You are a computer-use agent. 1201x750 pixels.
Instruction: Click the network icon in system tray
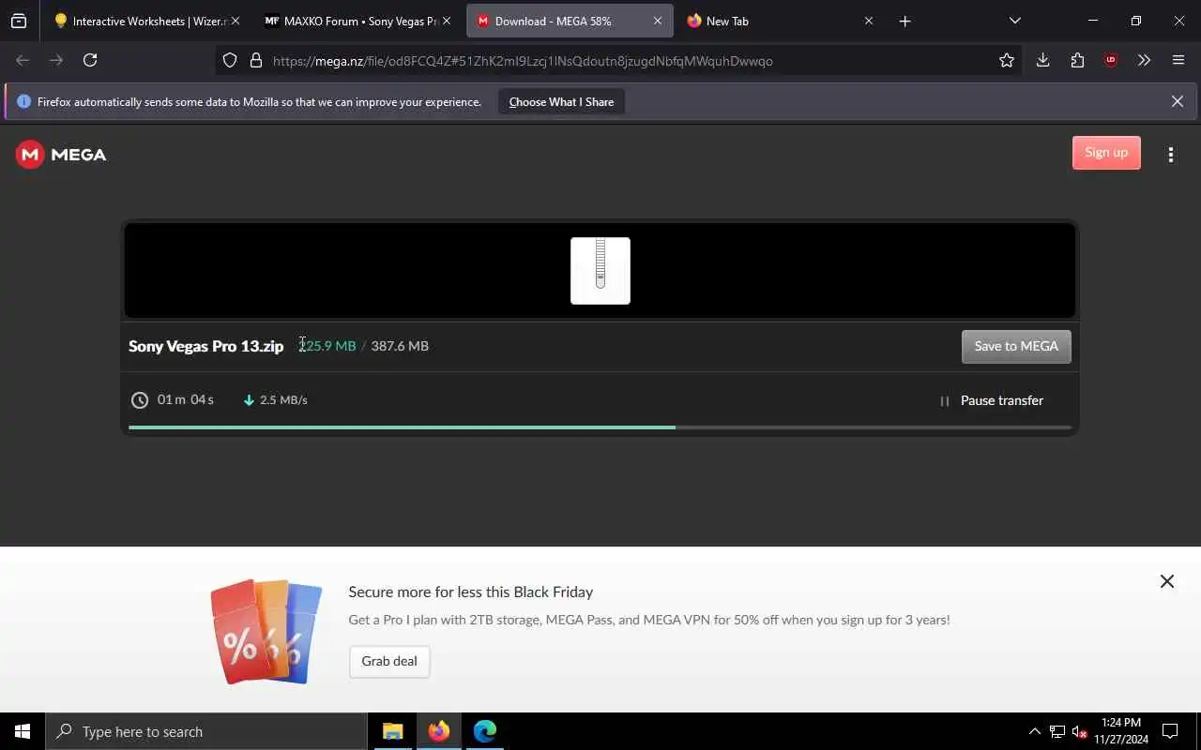[1057, 731]
